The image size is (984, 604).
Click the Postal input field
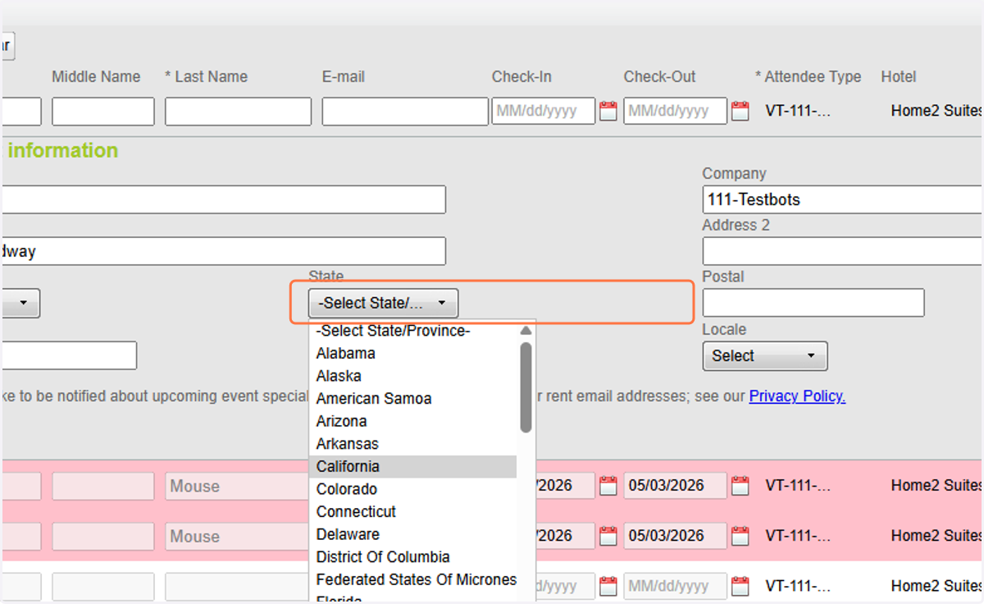(813, 303)
